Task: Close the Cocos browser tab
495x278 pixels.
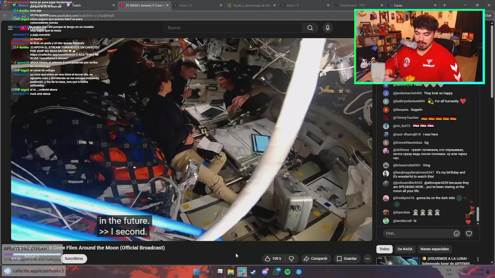Action: tap(435, 5)
